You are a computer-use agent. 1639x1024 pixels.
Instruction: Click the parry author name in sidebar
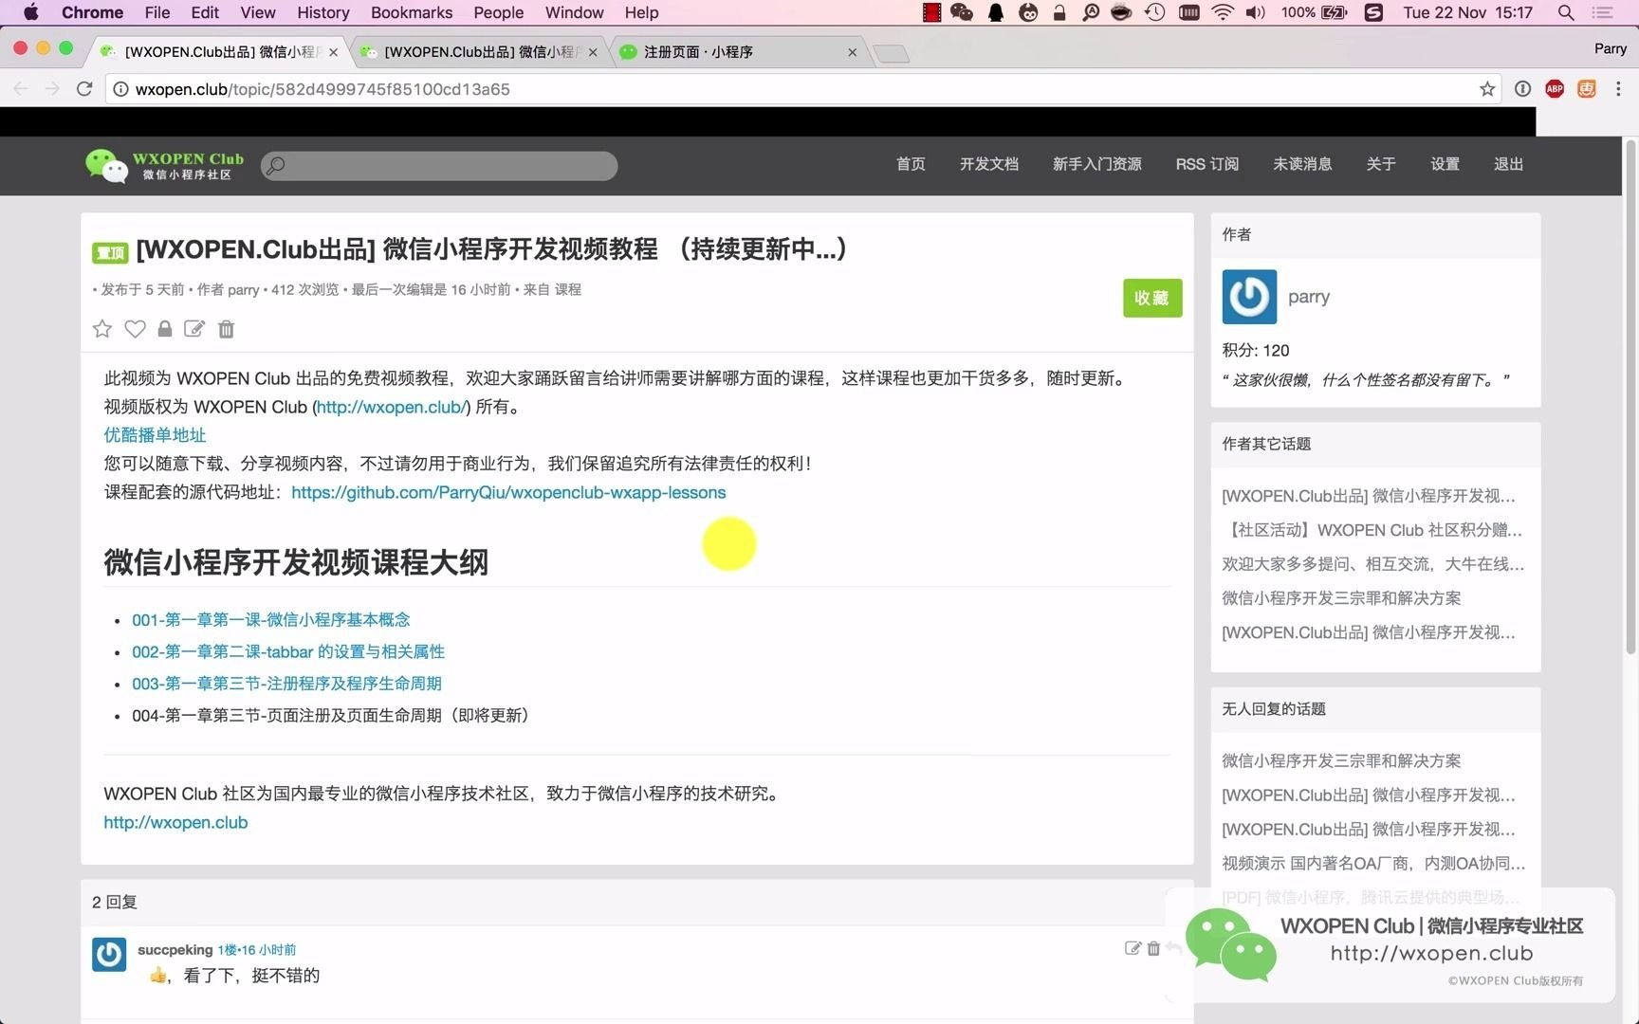tap(1309, 297)
